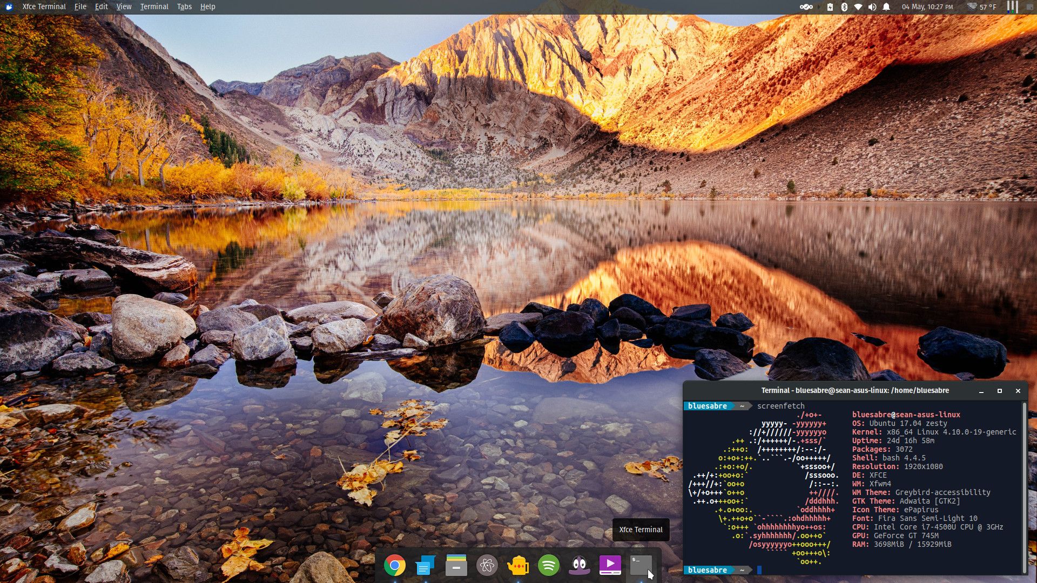Click the Ubuntu ASCII art logo in terminal
This screenshot has height=583, width=1037.
[x=763, y=488]
